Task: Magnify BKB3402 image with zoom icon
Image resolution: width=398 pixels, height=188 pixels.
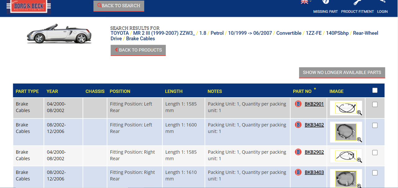Action: click(359, 140)
